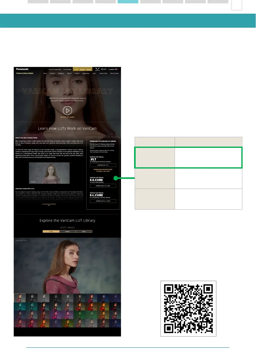This screenshot has width=256, height=362.
Task: Open the Shot on nav item
Action: pos(69,73)
